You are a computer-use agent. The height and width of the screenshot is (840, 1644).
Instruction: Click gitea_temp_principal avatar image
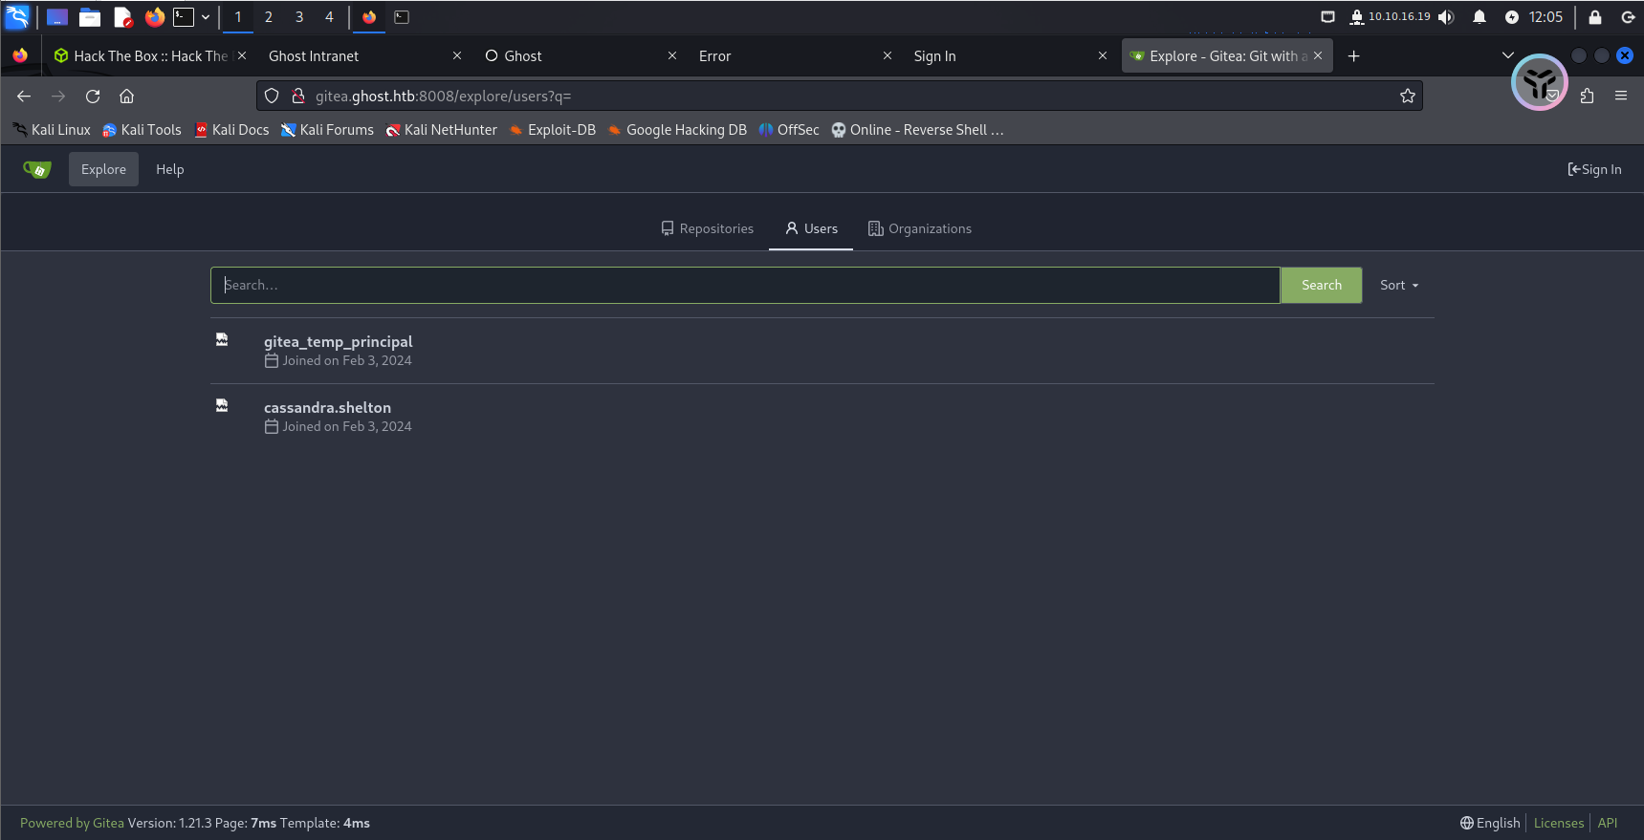[x=222, y=340]
